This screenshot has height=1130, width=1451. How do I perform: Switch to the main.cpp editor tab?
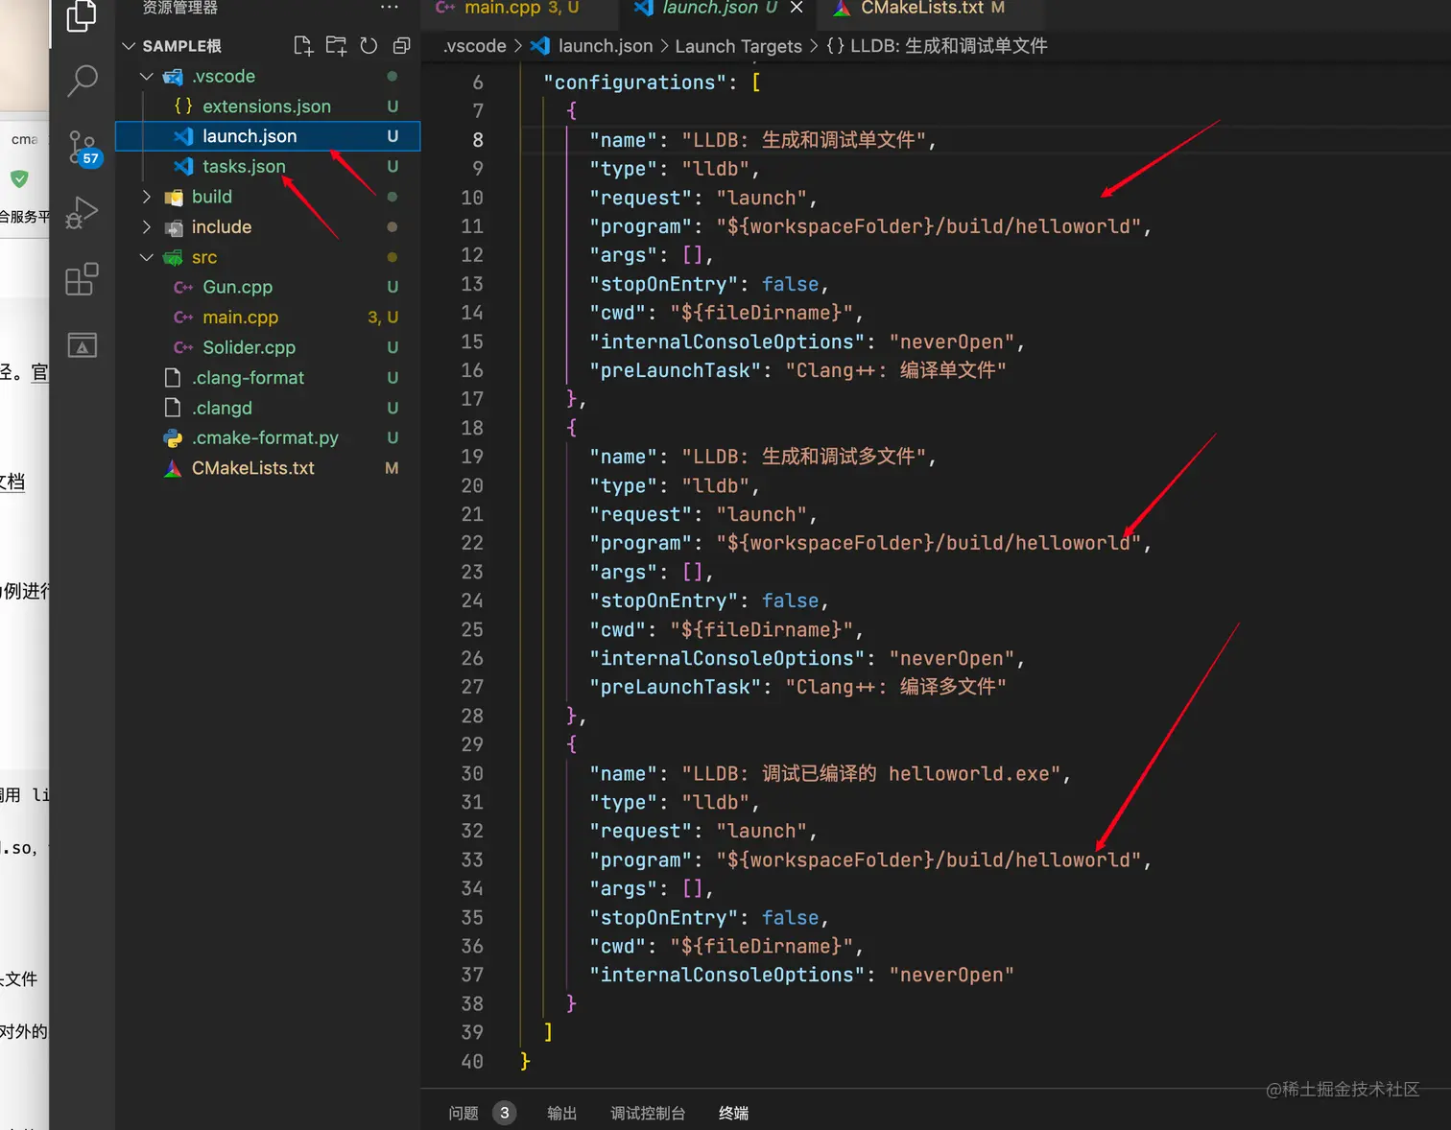coord(502,8)
